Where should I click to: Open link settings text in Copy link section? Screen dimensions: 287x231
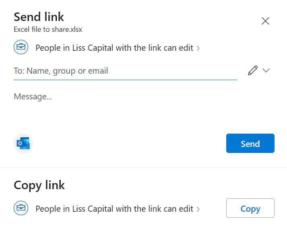click(x=114, y=209)
